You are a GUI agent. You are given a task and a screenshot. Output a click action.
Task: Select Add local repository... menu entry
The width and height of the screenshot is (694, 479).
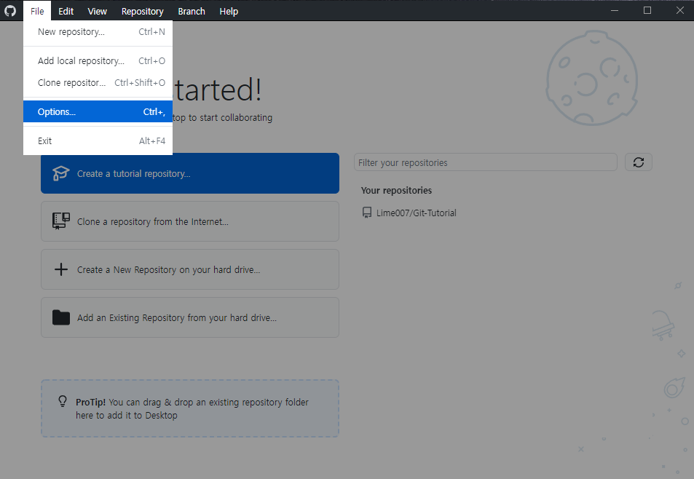click(x=98, y=61)
